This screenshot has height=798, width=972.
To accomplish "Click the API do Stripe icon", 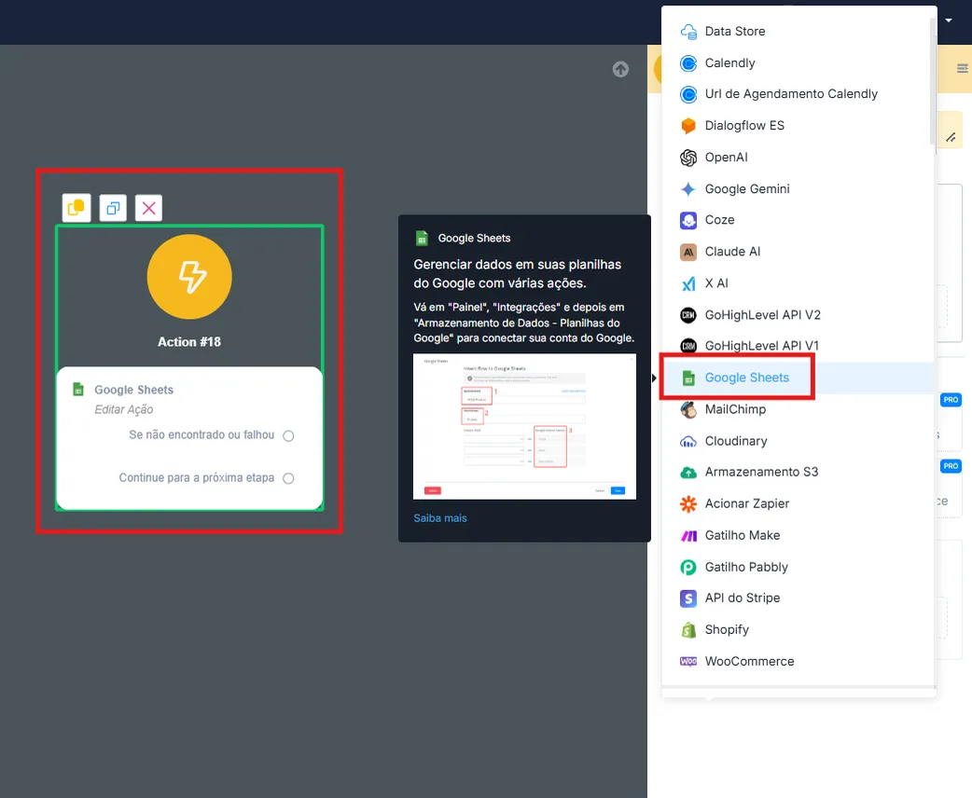I will 688,598.
